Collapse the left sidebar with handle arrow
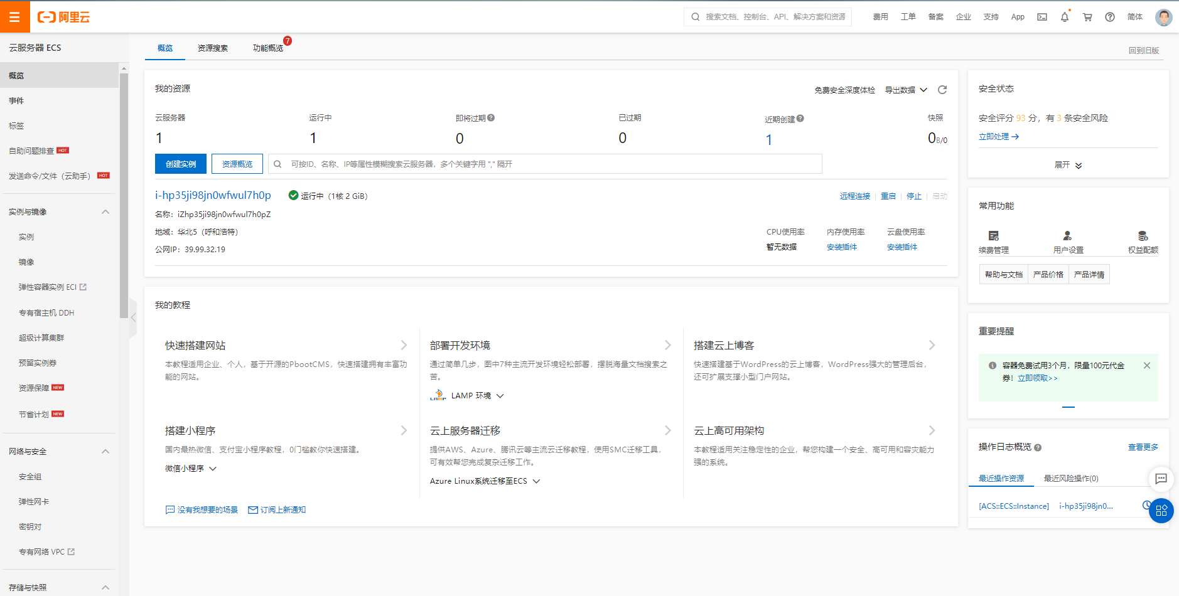 (x=133, y=317)
